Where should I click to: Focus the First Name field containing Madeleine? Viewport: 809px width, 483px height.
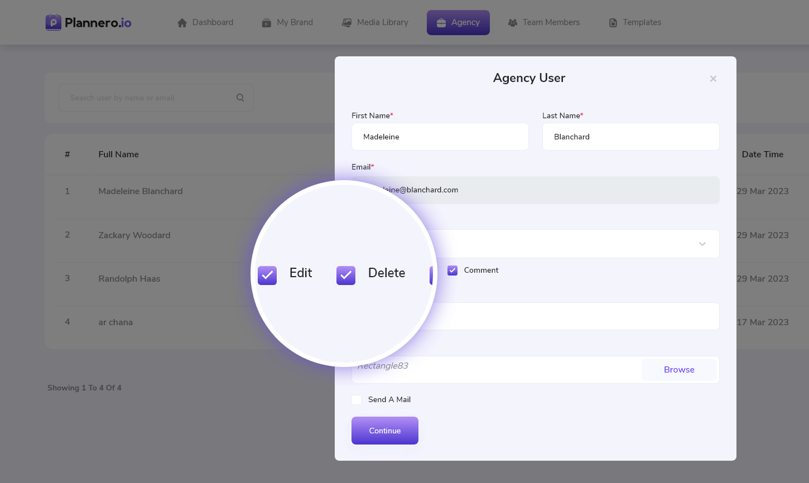[x=440, y=137]
